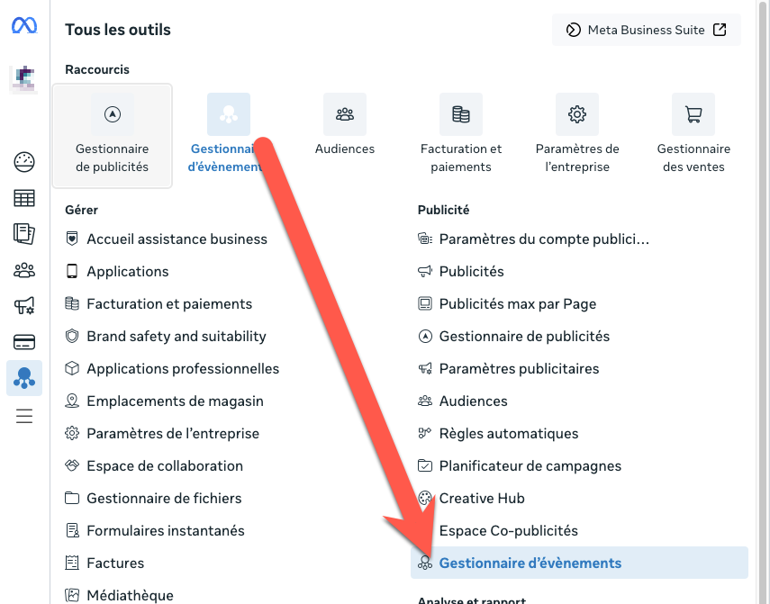Open Paramètres de l'entreprise shortcut tile

577,133
